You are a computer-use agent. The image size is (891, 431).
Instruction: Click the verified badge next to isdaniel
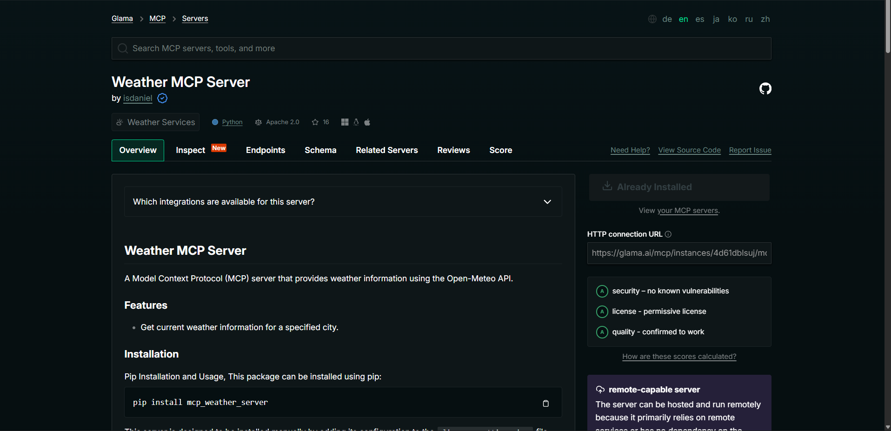[x=162, y=98]
